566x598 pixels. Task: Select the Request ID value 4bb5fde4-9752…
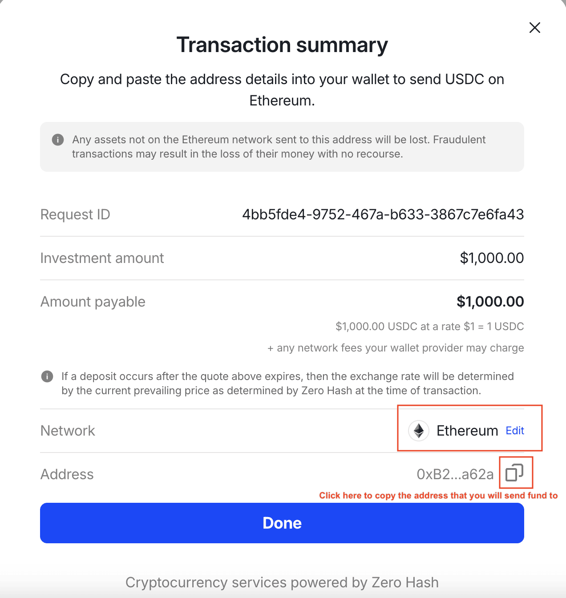coord(383,214)
